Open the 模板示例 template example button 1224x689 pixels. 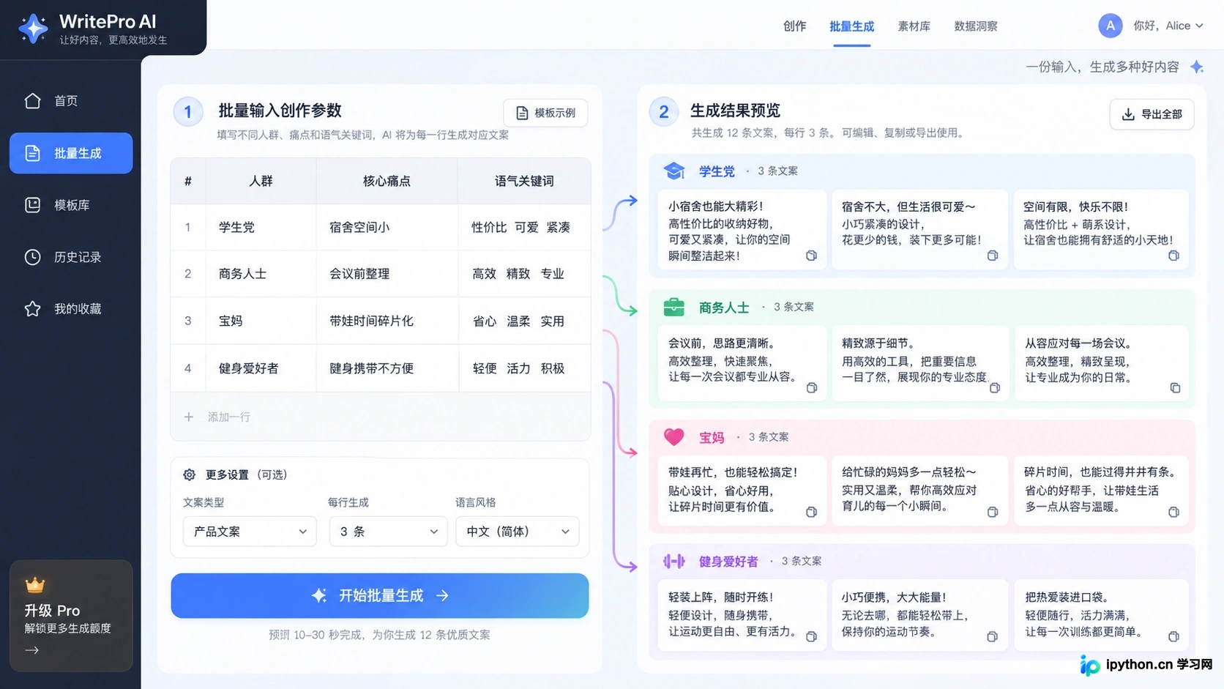(x=545, y=113)
